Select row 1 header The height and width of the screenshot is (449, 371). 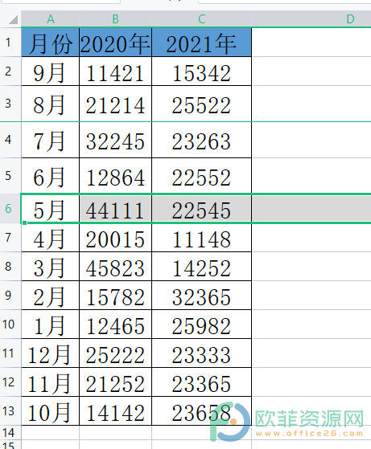click(10, 43)
